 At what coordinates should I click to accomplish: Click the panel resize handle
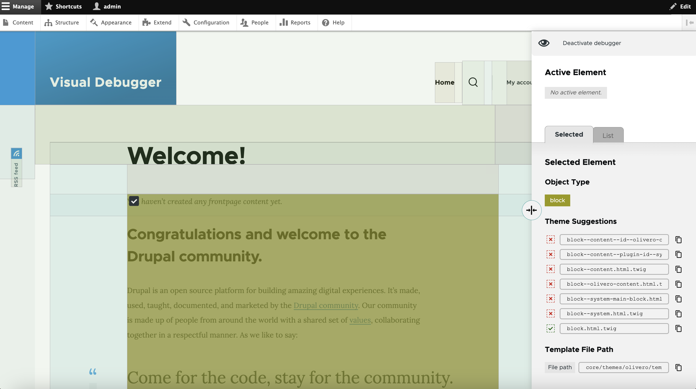click(x=531, y=210)
